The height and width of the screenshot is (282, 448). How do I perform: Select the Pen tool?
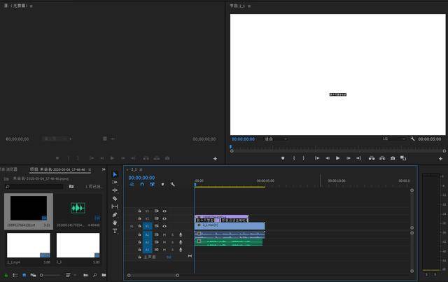[115, 215]
